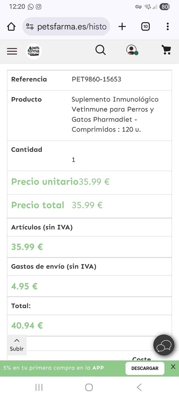Tap the Vetinmune product name text
Screen dimensions: 179x399
click(115, 114)
